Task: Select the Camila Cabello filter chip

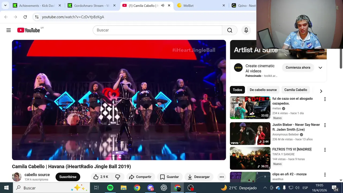Action: coord(296,90)
